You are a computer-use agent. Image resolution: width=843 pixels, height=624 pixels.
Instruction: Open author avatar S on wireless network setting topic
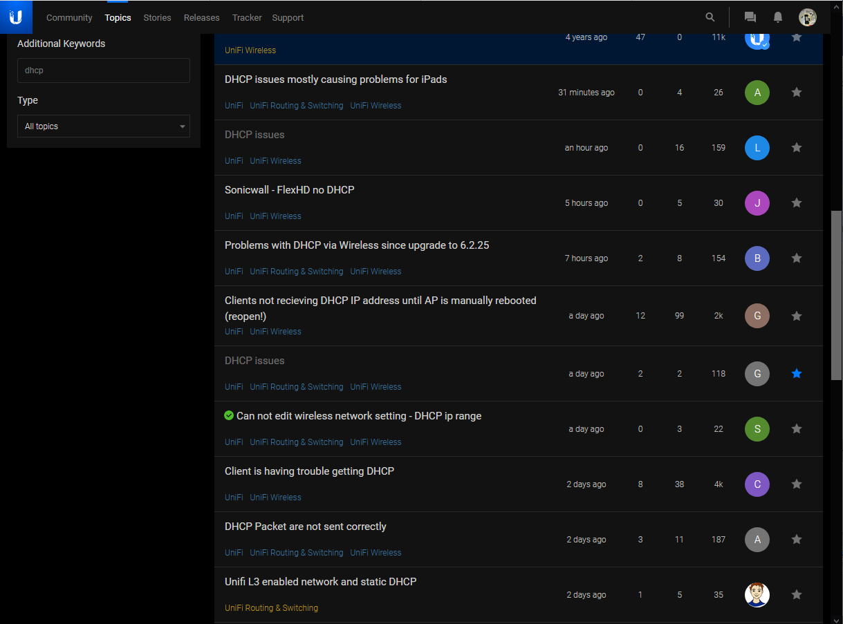(x=757, y=429)
